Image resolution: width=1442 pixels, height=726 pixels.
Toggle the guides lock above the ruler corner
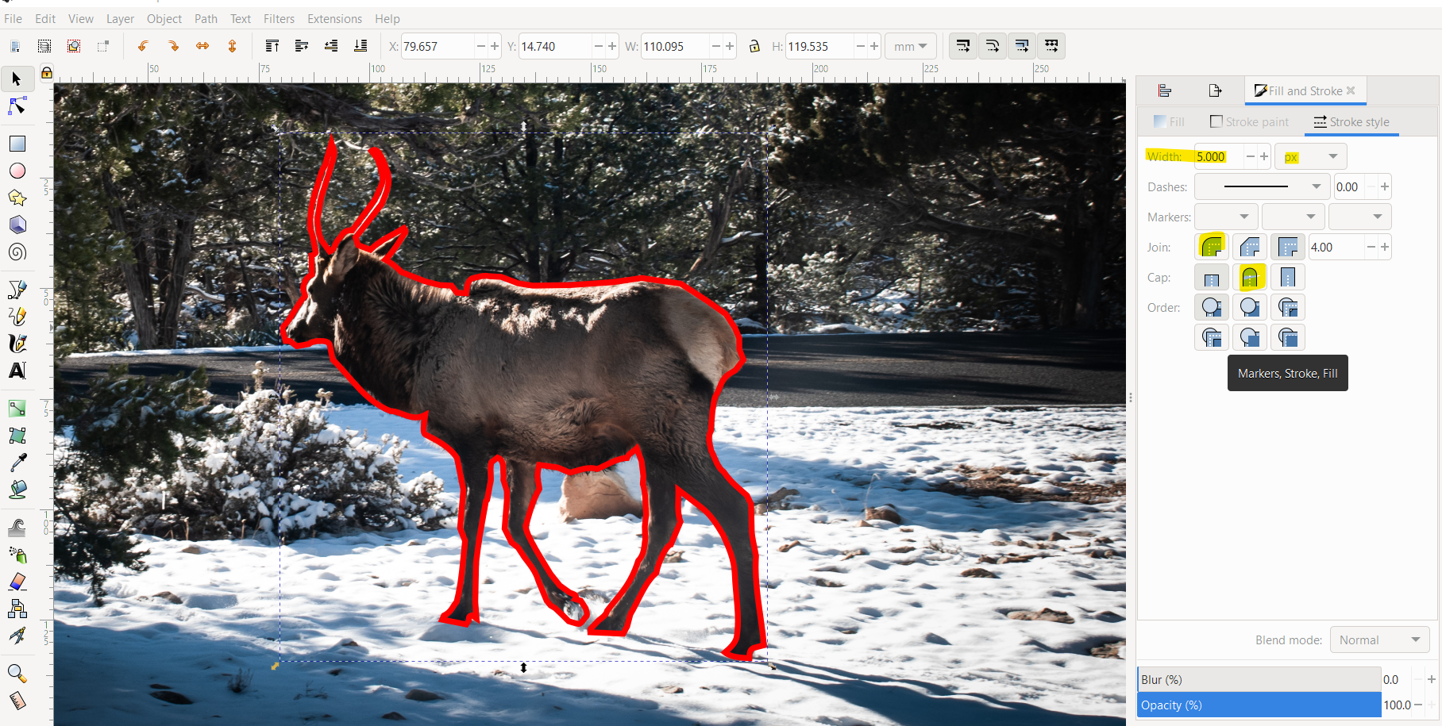point(47,73)
